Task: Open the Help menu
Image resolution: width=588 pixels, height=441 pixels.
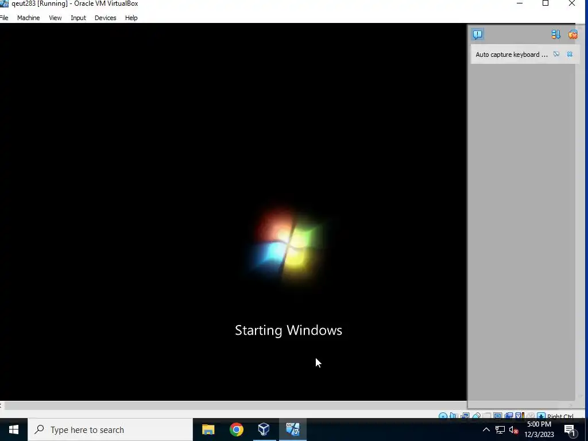Action: 131,18
